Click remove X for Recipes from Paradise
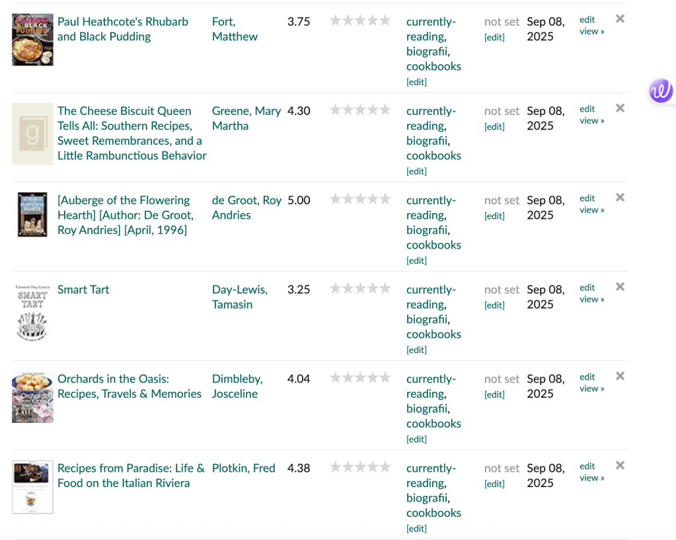The height and width of the screenshot is (540, 676). coord(620,465)
